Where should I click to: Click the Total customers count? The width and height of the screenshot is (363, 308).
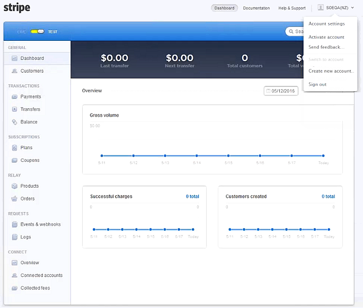pyautogui.click(x=245, y=58)
